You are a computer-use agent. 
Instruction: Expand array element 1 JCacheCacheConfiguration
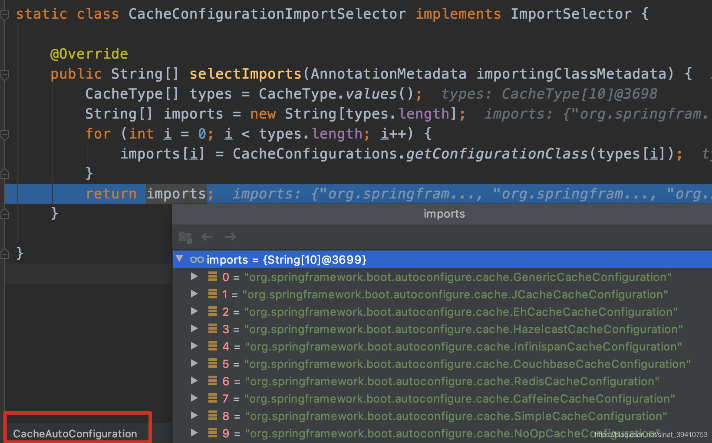194,294
